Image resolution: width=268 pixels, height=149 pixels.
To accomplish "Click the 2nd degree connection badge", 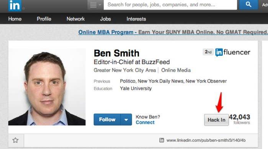I will pyautogui.click(x=208, y=52).
